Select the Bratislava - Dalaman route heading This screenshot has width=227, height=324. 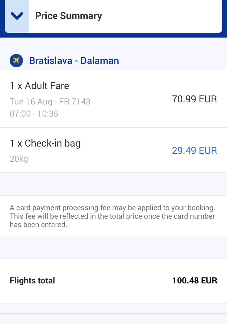[x=74, y=61]
